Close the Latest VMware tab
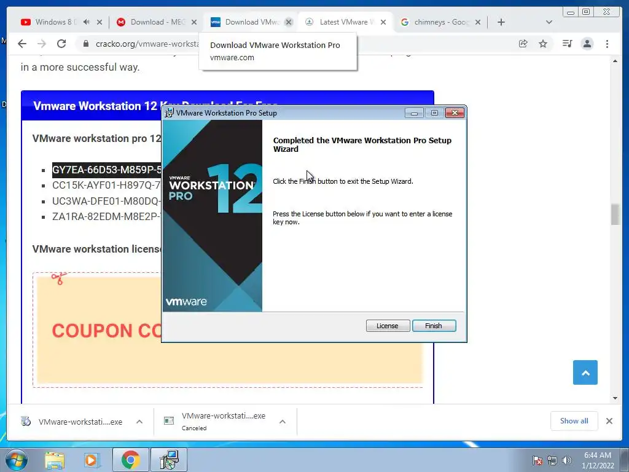The image size is (629, 472). tap(383, 23)
